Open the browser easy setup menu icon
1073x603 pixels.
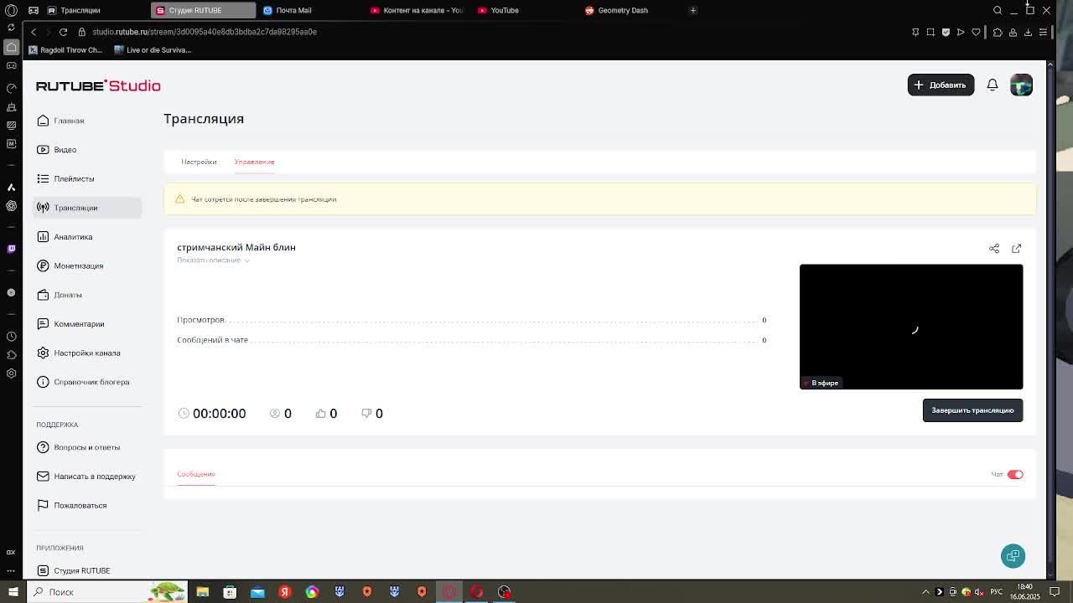(x=1043, y=32)
